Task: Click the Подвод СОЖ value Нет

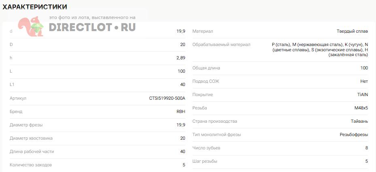Action: click(x=364, y=81)
